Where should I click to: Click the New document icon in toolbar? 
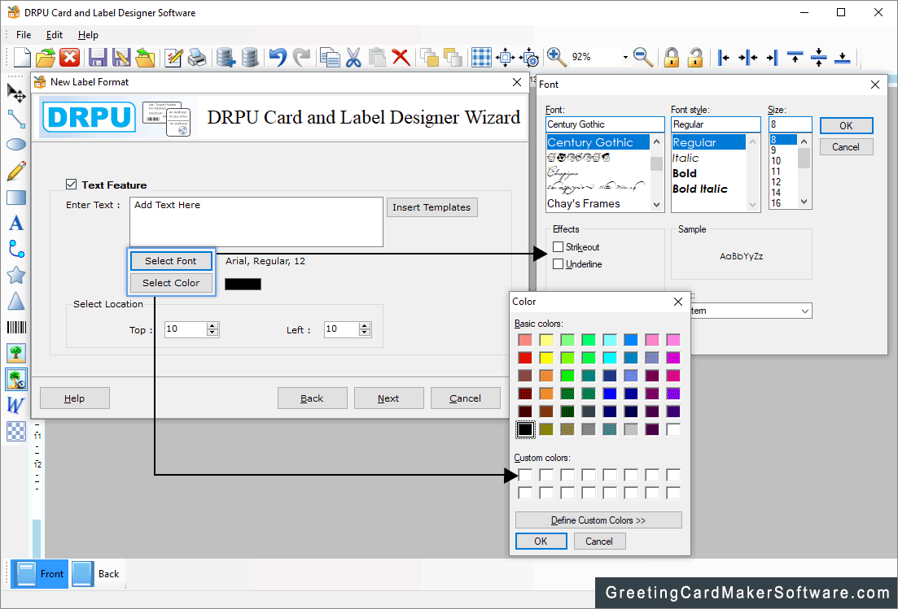pyautogui.click(x=22, y=57)
